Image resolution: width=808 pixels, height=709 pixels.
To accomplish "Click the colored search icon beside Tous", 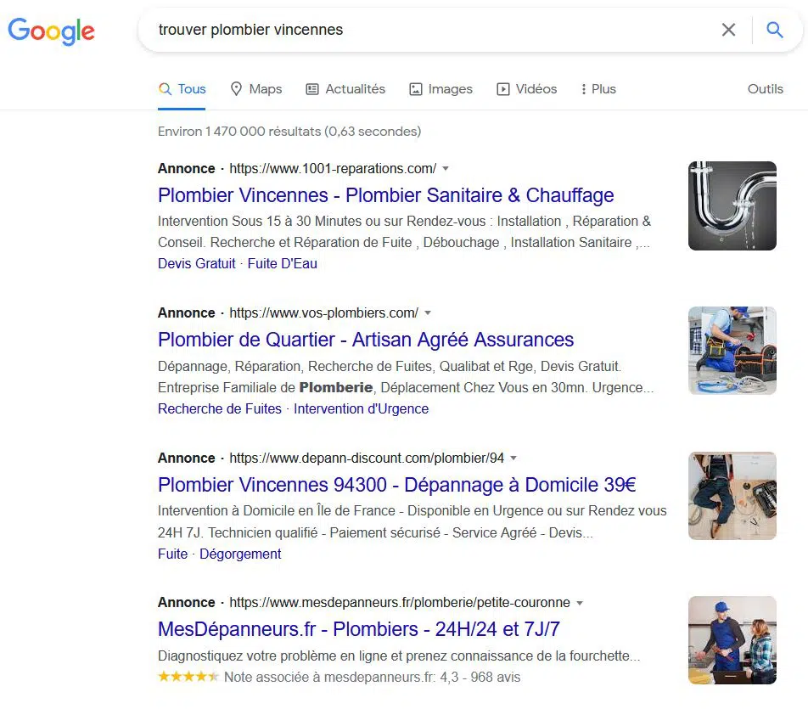I will (x=165, y=89).
